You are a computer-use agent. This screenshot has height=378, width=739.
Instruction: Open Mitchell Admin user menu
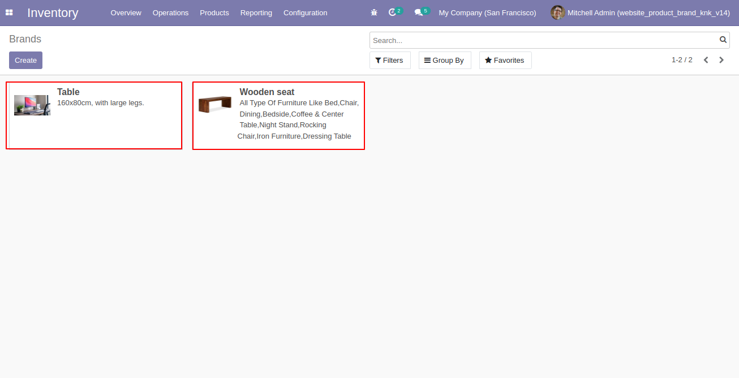641,12
